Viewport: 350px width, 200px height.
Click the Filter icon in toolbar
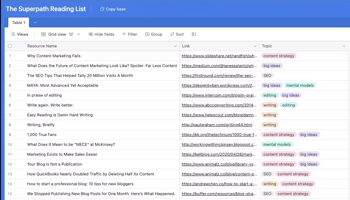point(124,34)
